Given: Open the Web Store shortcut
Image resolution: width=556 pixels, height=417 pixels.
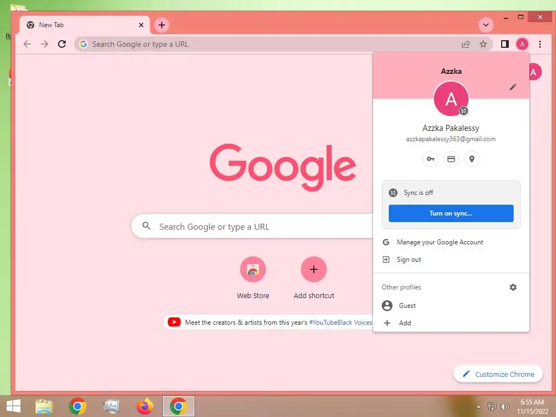Looking at the screenshot, I should pyautogui.click(x=253, y=279).
